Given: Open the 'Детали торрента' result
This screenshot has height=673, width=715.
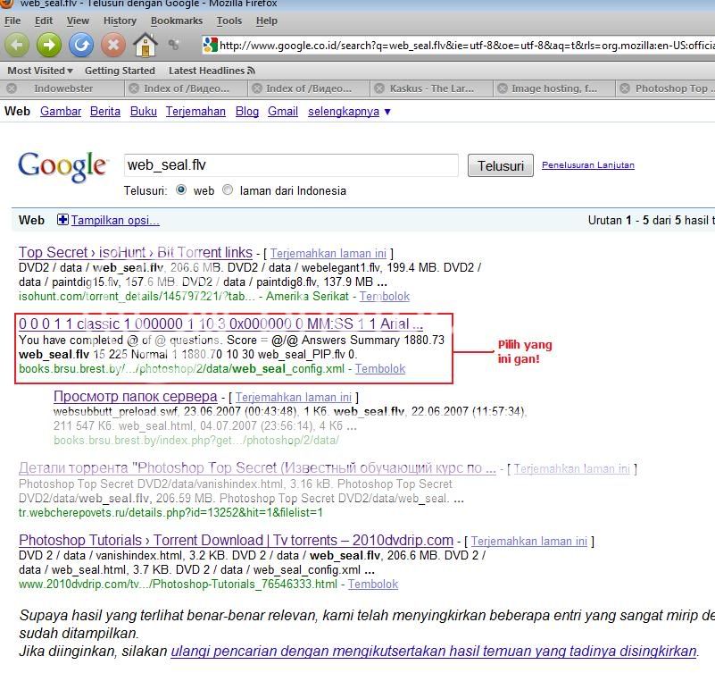Looking at the screenshot, I should coord(257,468).
